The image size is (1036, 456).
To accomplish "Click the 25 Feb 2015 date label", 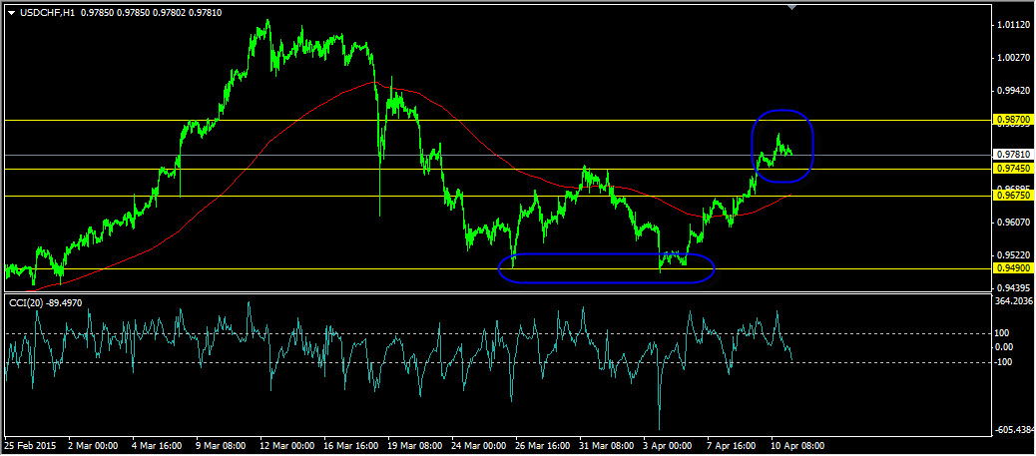I will [28, 446].
